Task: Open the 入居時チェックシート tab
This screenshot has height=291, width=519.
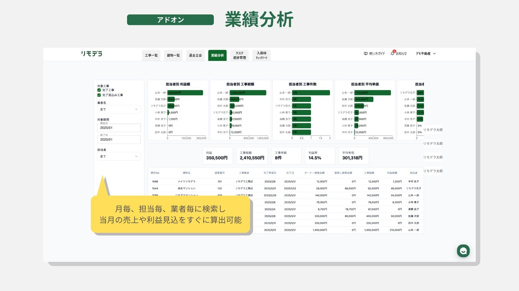Action: click(261, 56)
